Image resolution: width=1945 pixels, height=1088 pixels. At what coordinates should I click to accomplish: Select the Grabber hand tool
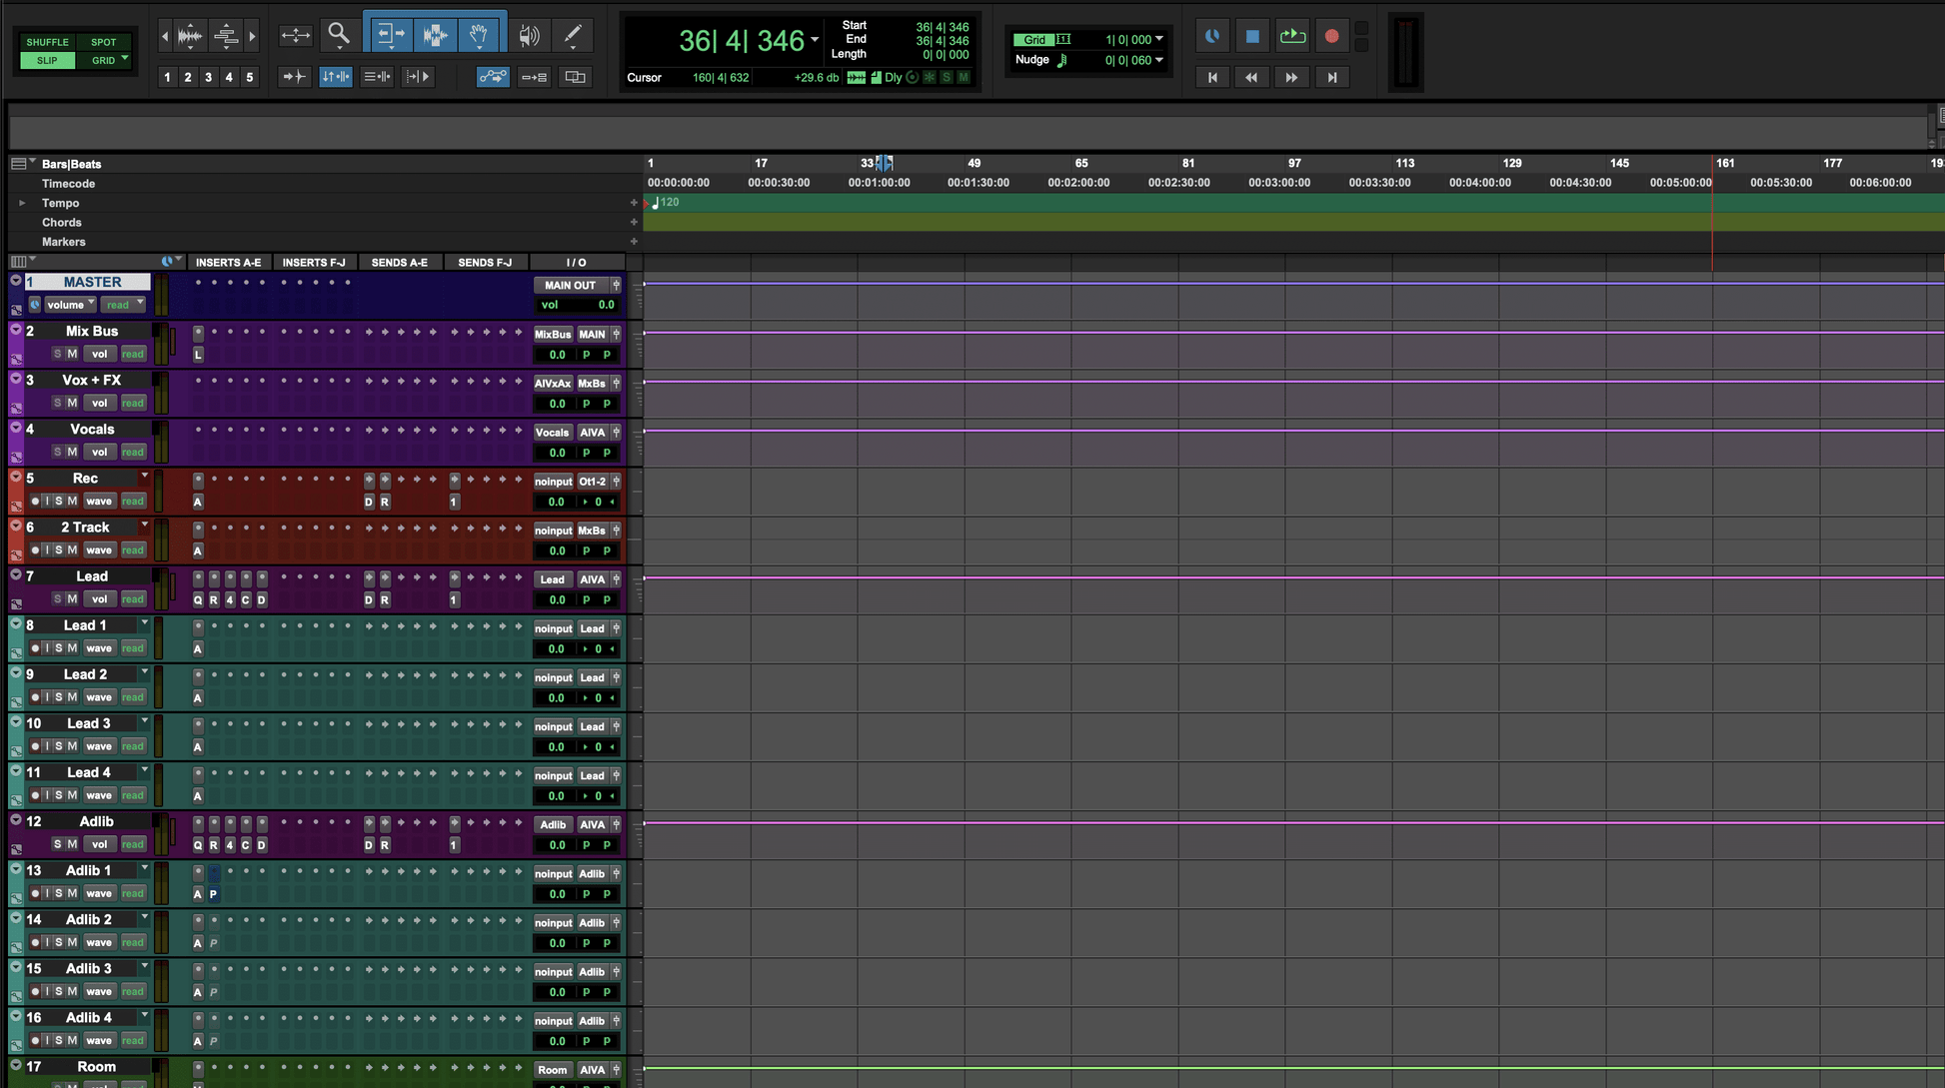pos(480,35)
